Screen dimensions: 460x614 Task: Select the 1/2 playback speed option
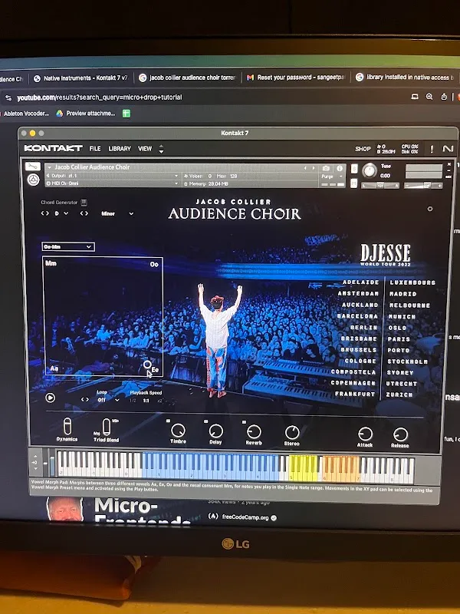tap(133, 401)
